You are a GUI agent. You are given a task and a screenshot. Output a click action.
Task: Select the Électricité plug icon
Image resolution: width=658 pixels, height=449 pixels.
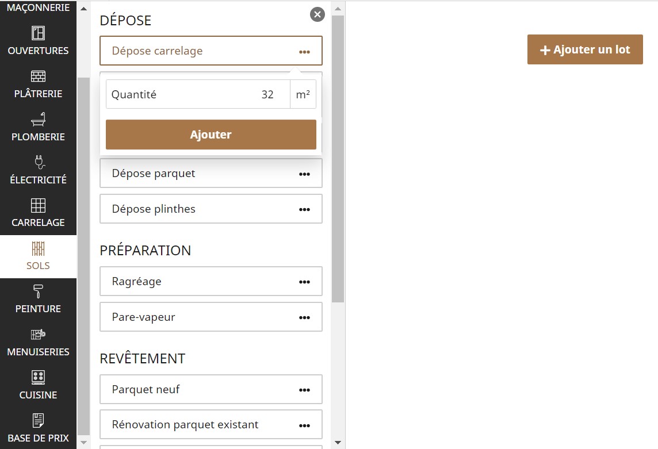(x=38, y=162)
